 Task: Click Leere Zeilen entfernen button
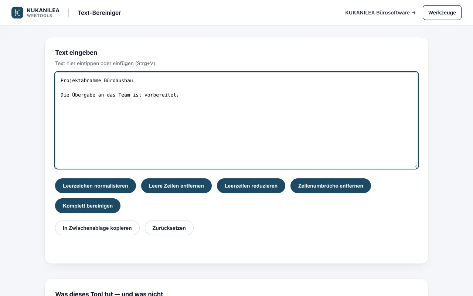176,186
